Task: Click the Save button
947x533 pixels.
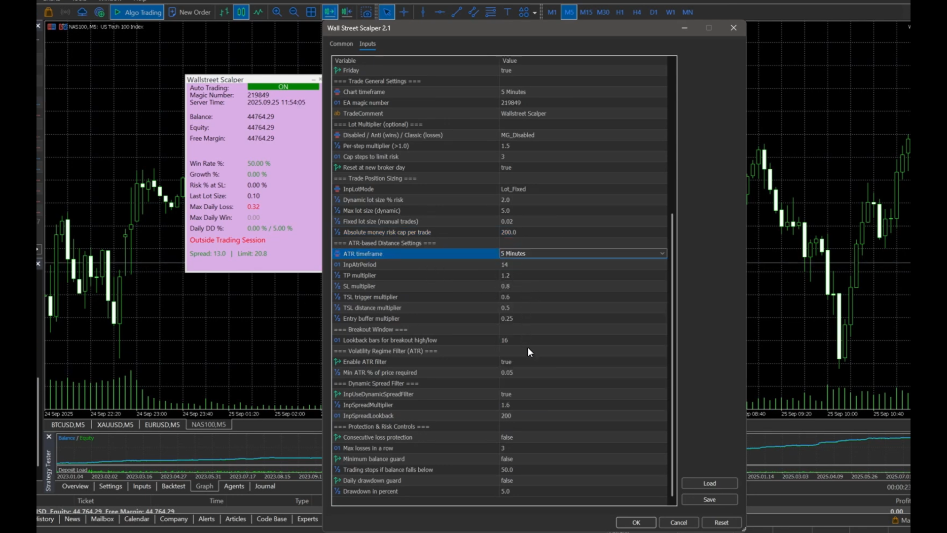Action: point(709,500)
